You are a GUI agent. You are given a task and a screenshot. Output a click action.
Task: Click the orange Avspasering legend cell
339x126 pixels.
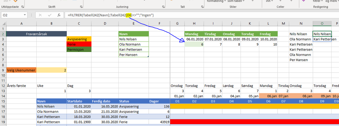click(79, 39)
